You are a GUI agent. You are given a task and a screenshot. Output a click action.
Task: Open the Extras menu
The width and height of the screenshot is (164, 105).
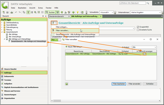point(40,8)
